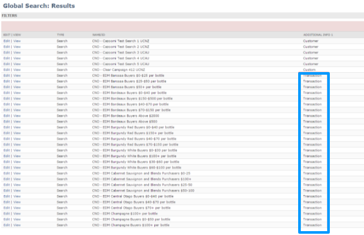Select 'Custom' cell of Clear Campaign 412
The height and width of the screenshot is (235, 364).
tap(309, 70)
